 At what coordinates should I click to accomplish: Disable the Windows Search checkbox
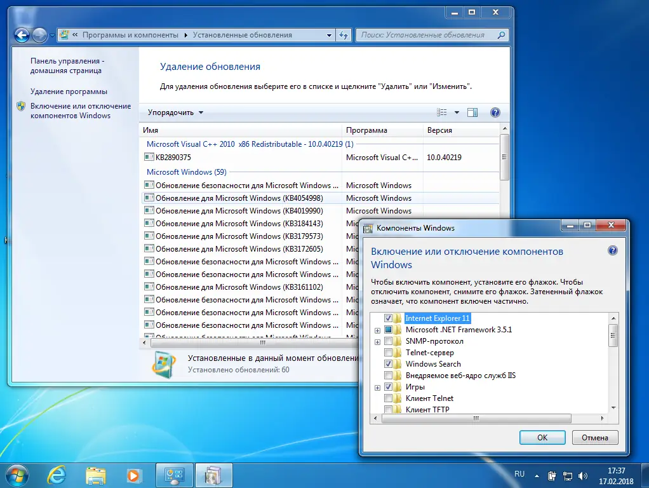[x=388, y=363]
